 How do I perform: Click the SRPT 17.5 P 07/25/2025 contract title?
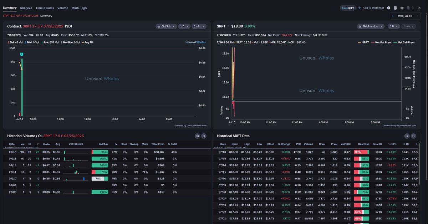click(43, 26)
